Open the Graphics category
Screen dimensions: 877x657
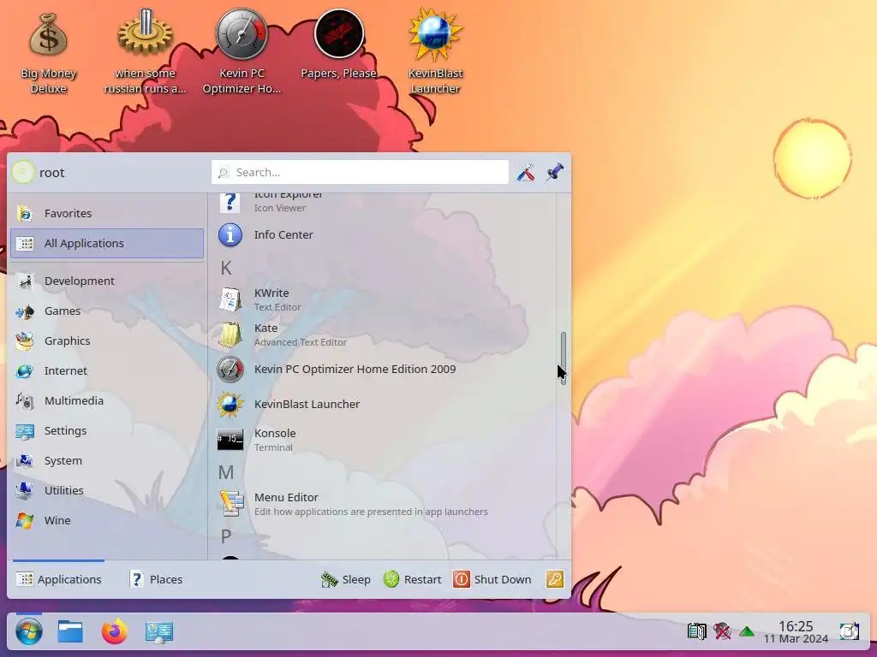[107, 340]
